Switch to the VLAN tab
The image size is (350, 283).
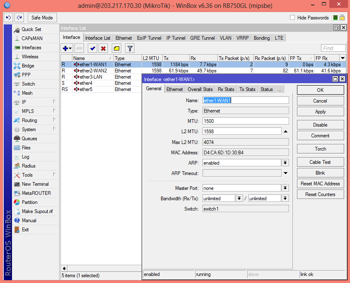[x=226, y=38]
